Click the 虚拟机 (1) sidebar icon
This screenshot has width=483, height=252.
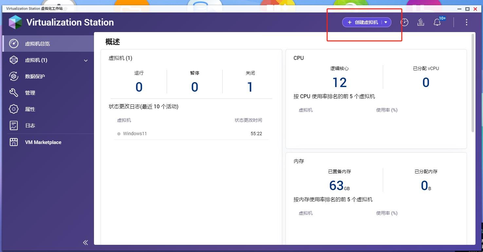[14, 60]
